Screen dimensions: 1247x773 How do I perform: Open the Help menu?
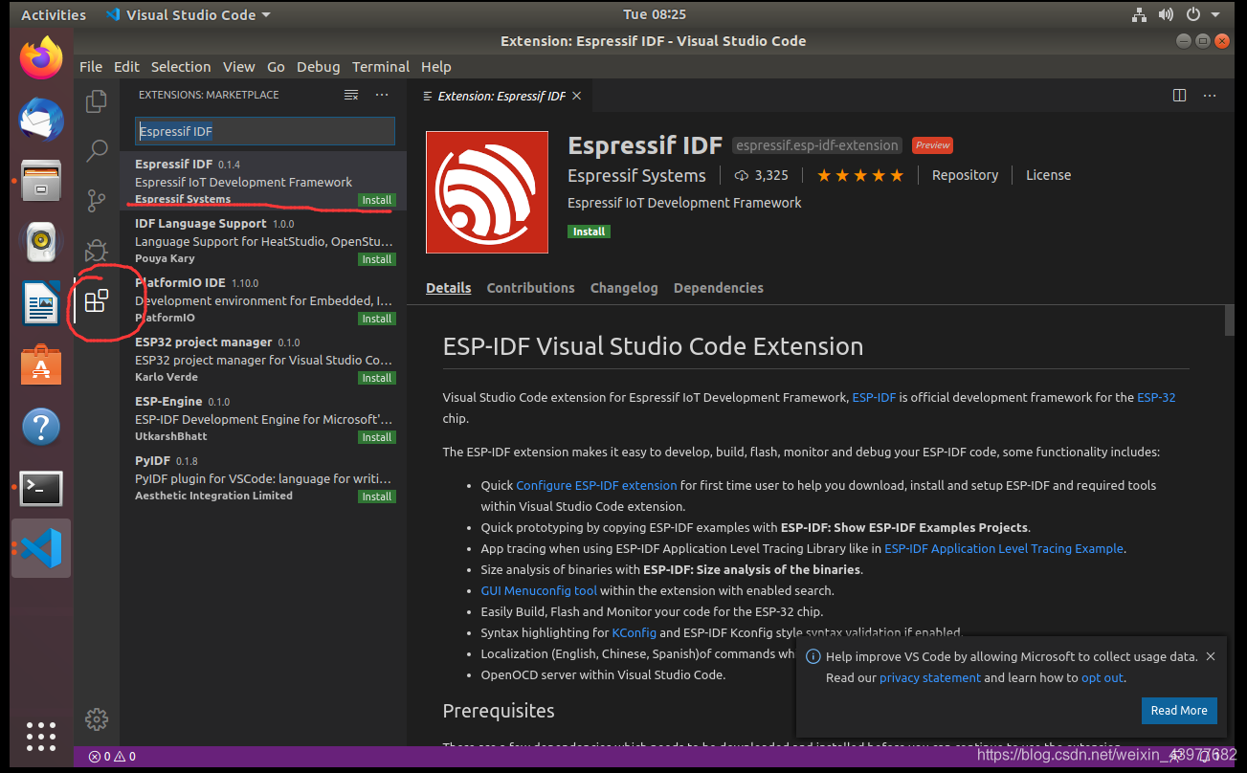tap(435, 67)
